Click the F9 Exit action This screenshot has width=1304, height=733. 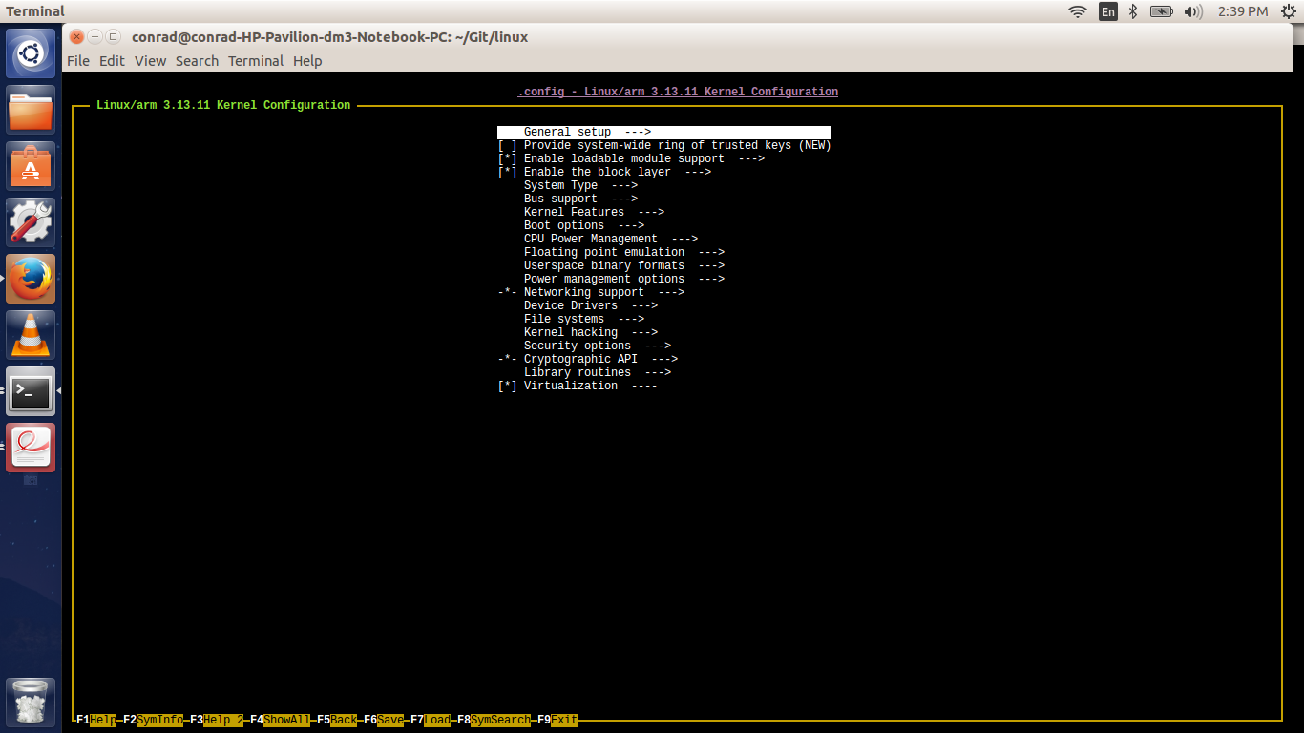coord(562,720)
